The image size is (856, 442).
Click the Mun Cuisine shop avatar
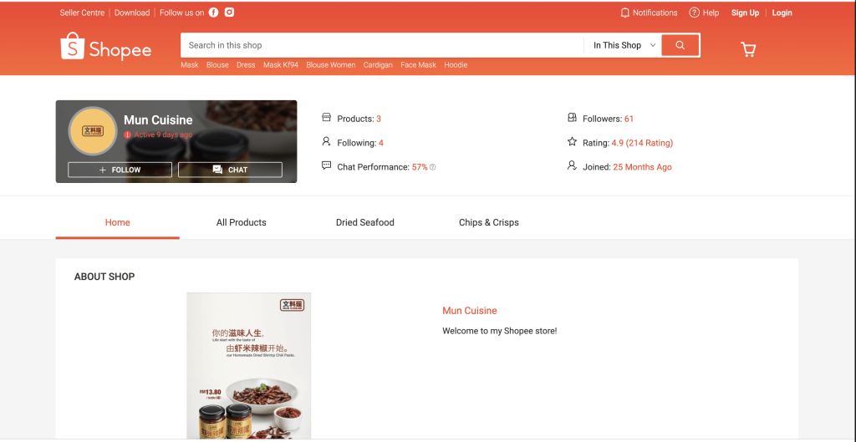[x=92, y=131]
